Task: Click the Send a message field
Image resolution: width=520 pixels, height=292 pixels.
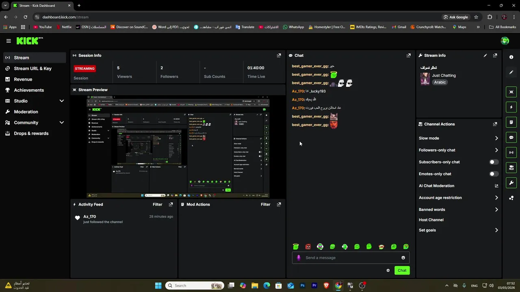Action: (351, 258)
